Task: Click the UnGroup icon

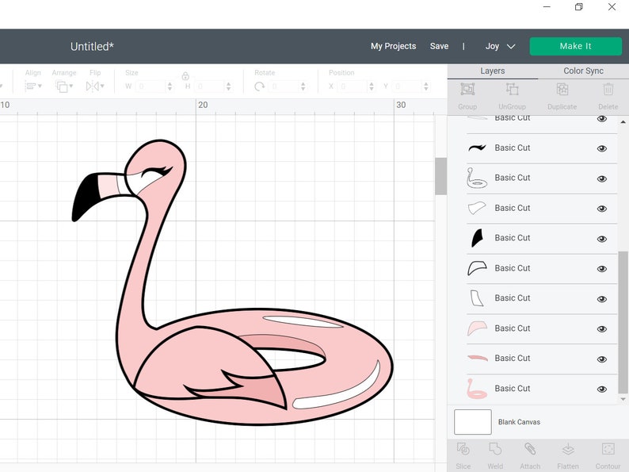Action: (x=512, y=89)
